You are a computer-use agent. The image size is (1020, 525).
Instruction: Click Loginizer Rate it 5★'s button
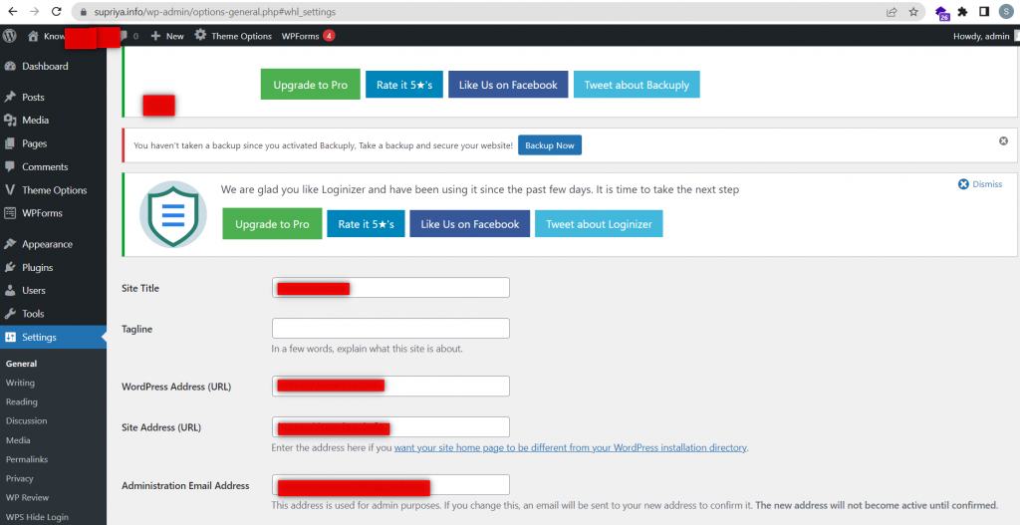coord(366,224)
